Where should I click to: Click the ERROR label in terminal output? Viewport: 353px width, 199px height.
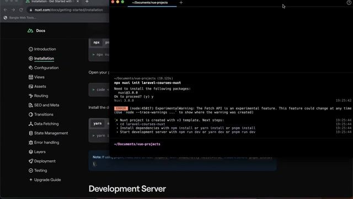coord(121,108)
